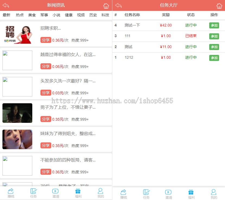Open home icon in 任务大厅 header

pyautogui.click(x=219, y=6)
